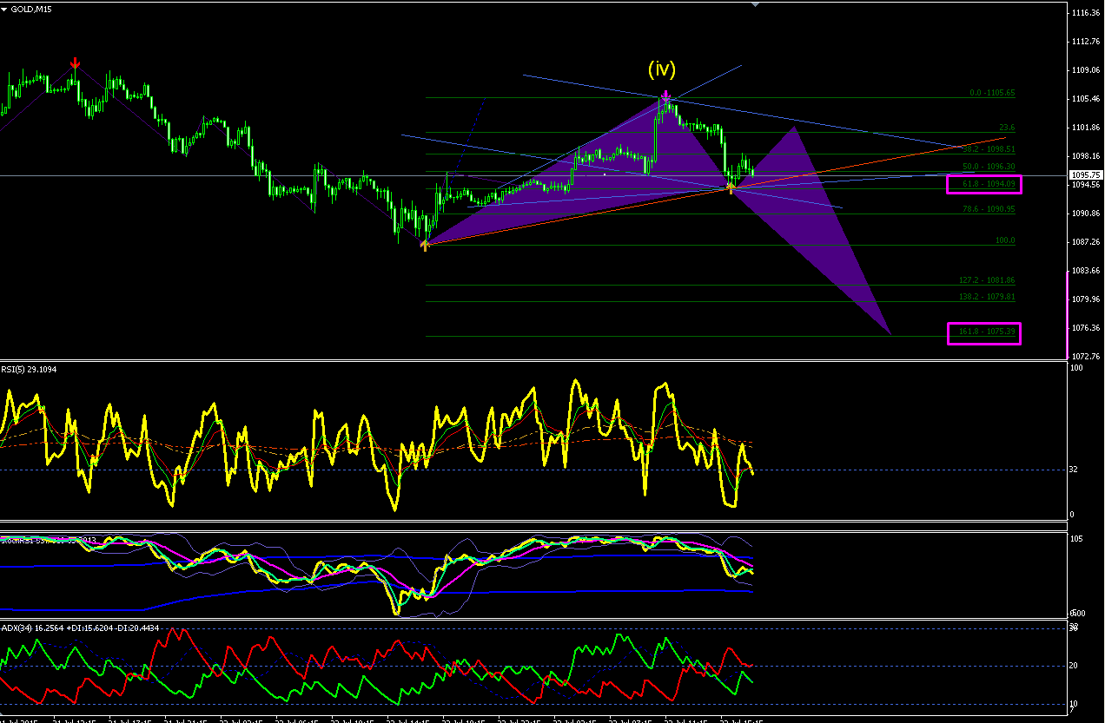The height and width of the screenshot is (723, 1105).
Task: Click the ADX scale value 20
Action: coord(1075,666)
